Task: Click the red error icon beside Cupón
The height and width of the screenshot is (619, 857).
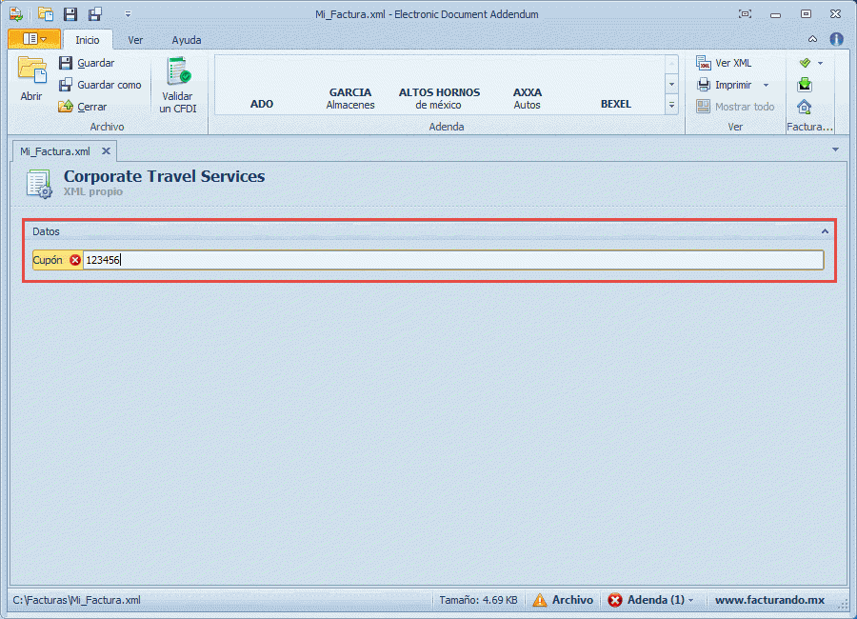Action: tap(75, 260)
